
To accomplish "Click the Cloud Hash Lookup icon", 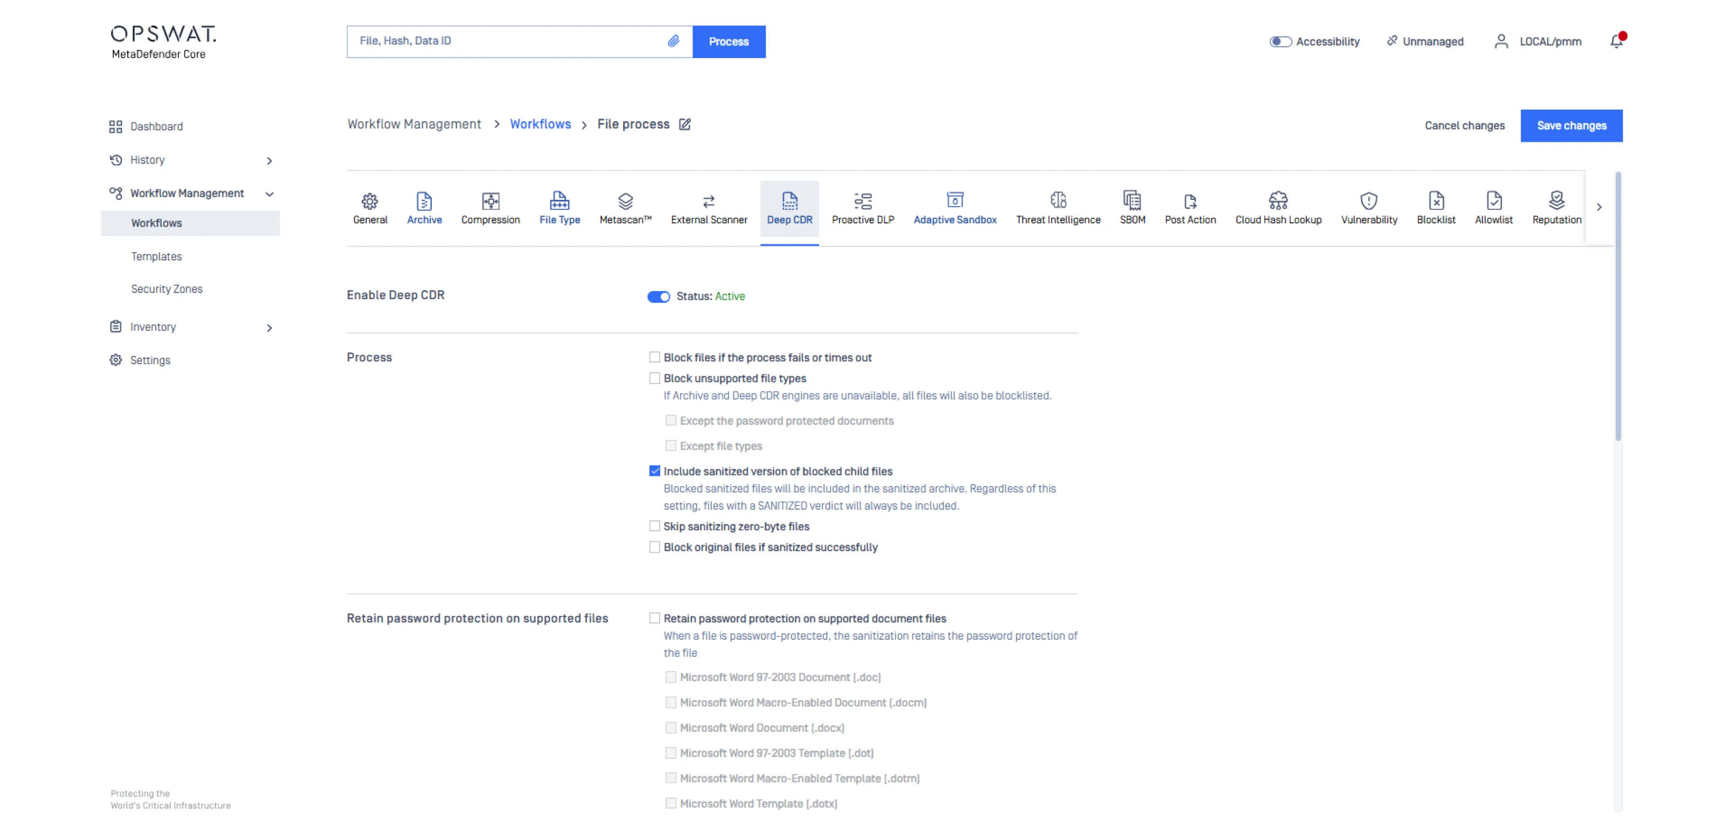I will (1277, 200).
